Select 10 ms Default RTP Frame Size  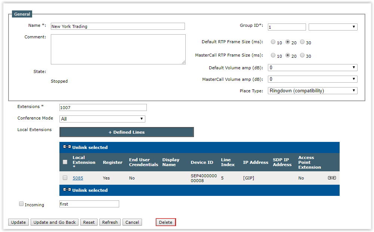tap(273, 42)
